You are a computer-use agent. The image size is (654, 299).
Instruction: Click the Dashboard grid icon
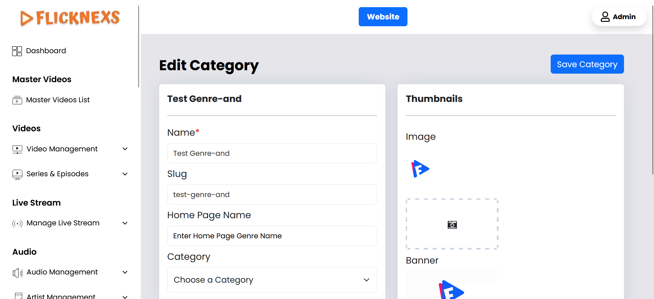(17, 51)
